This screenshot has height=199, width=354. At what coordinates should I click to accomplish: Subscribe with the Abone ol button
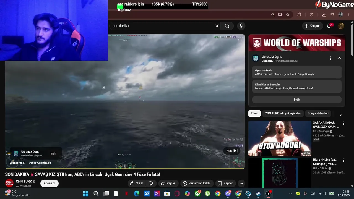(x=50, y=183)
